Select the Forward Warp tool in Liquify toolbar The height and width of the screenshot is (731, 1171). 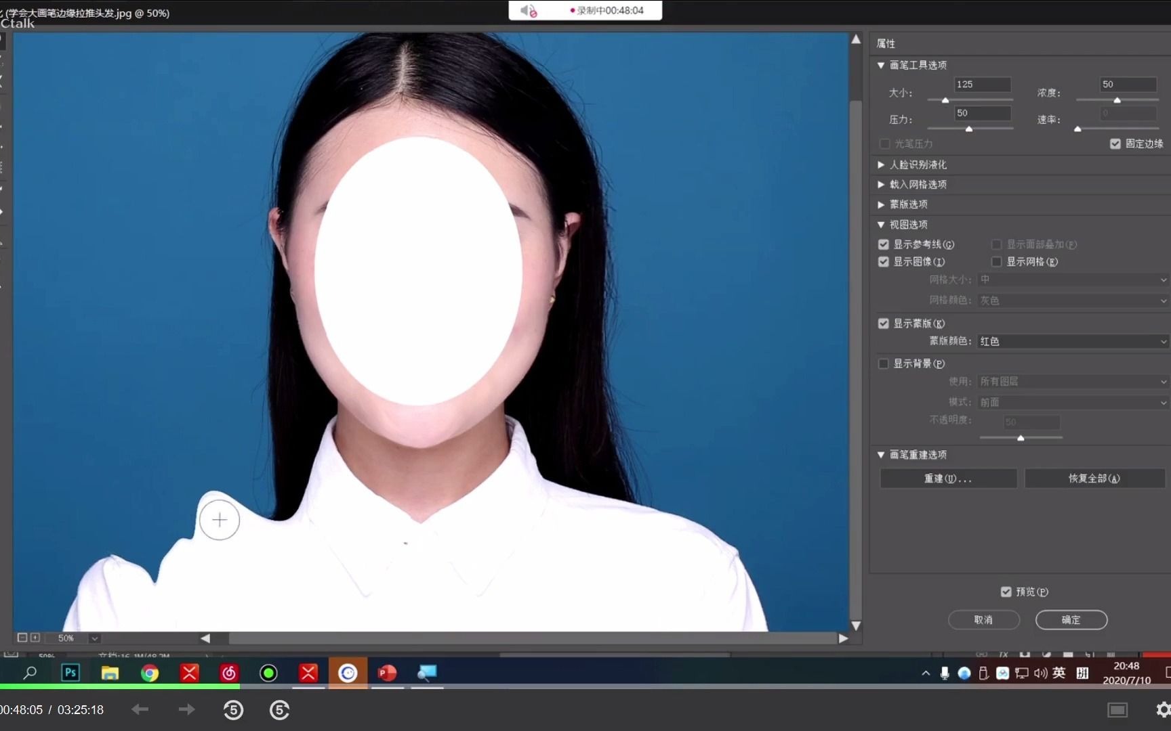pos(5,43)
